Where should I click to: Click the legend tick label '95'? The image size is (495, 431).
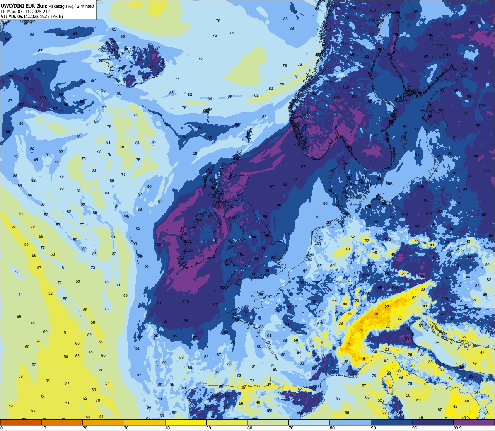coord(415,428)
